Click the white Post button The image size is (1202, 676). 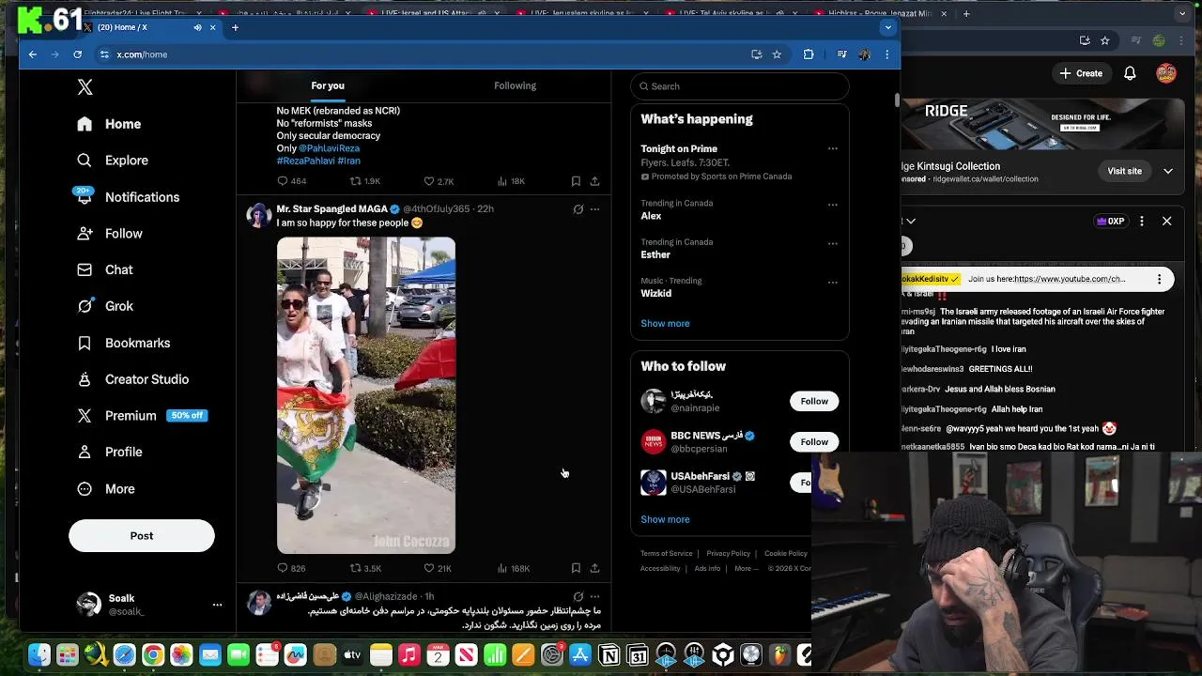tap(142, 536)
